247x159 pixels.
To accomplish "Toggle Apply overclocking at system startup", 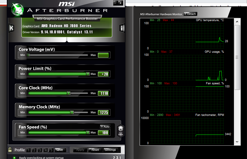I will pyautogui.click(x=14, y=157).
